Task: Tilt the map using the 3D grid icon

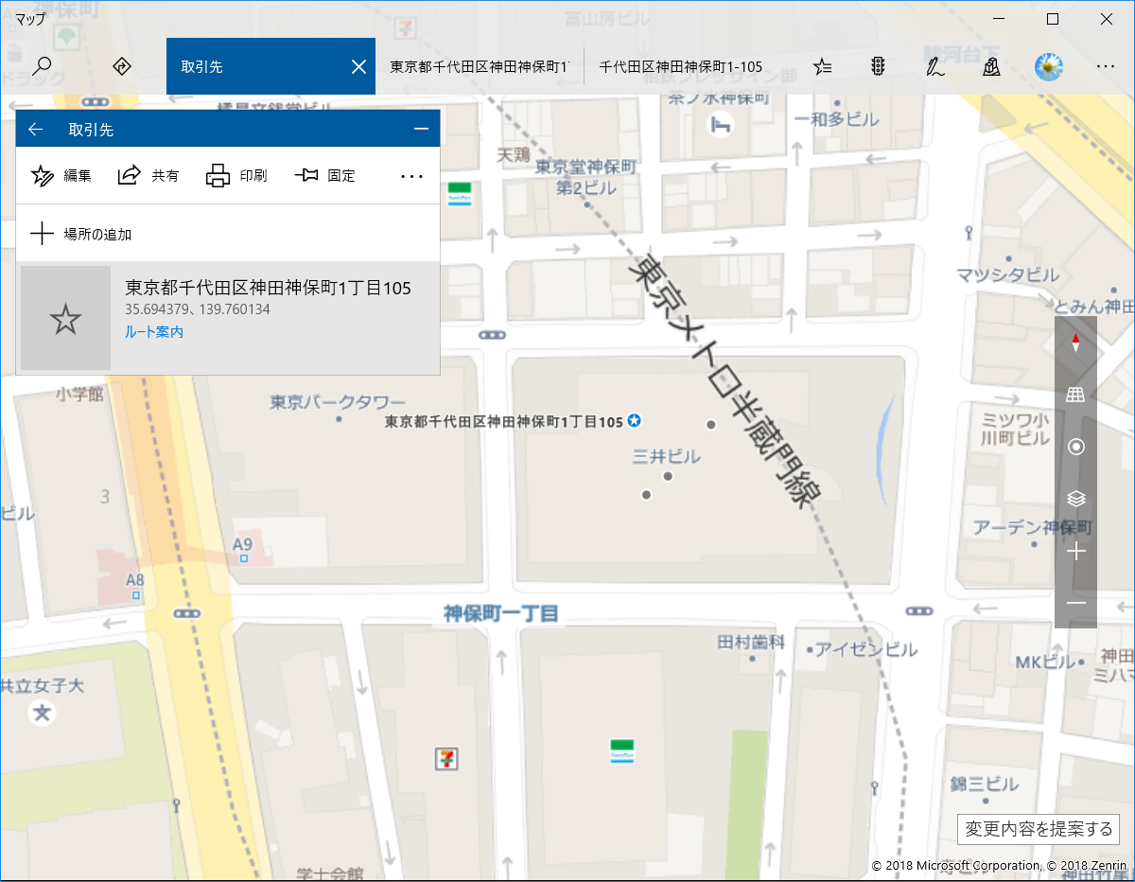Action: pyautogui.click(x=1075, y=394)
